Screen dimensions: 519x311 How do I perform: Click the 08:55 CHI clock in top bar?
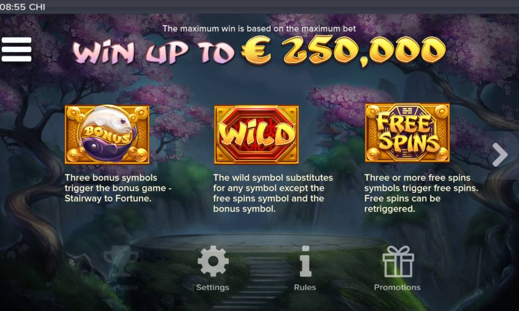(x=22, y=7)
